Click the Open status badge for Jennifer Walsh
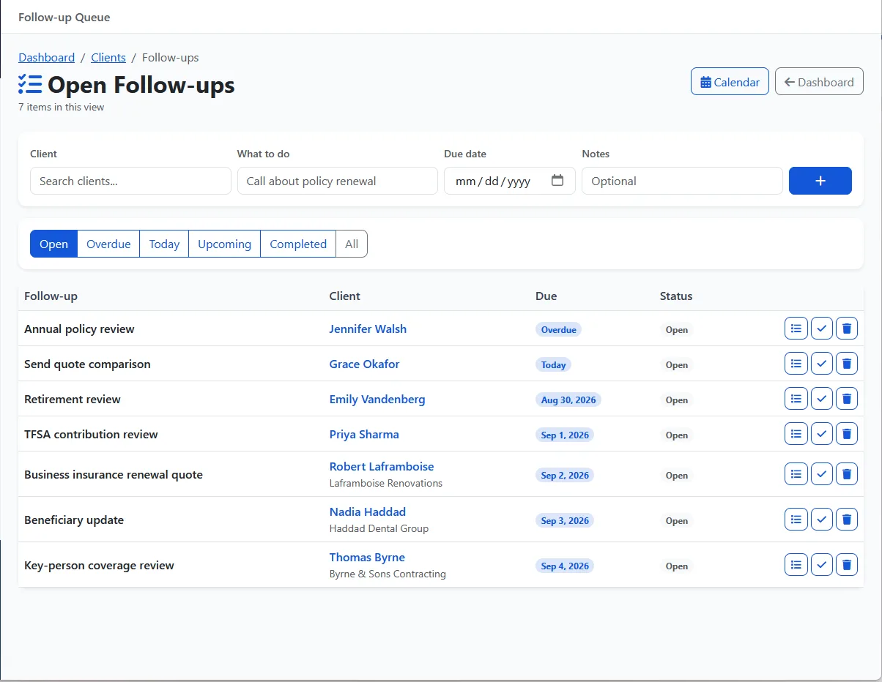This screenshot has width=882, height=682. coord(676,329)
